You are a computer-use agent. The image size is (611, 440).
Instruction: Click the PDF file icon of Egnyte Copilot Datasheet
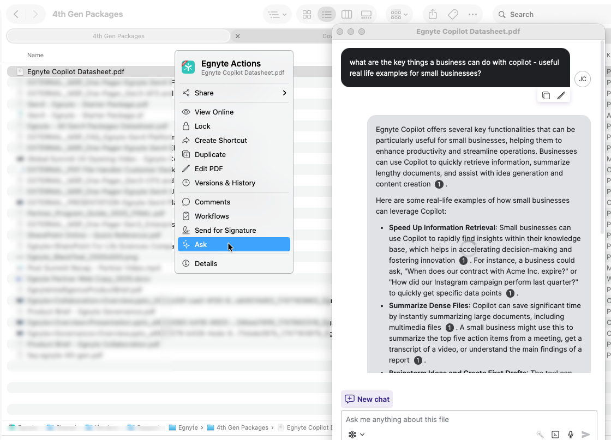coord(20,71)
